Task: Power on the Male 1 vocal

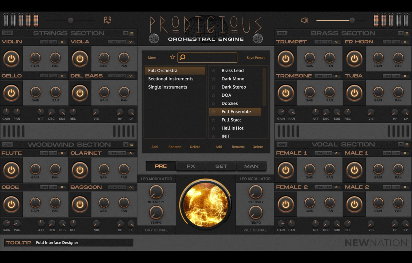Action: pos(354,170)
